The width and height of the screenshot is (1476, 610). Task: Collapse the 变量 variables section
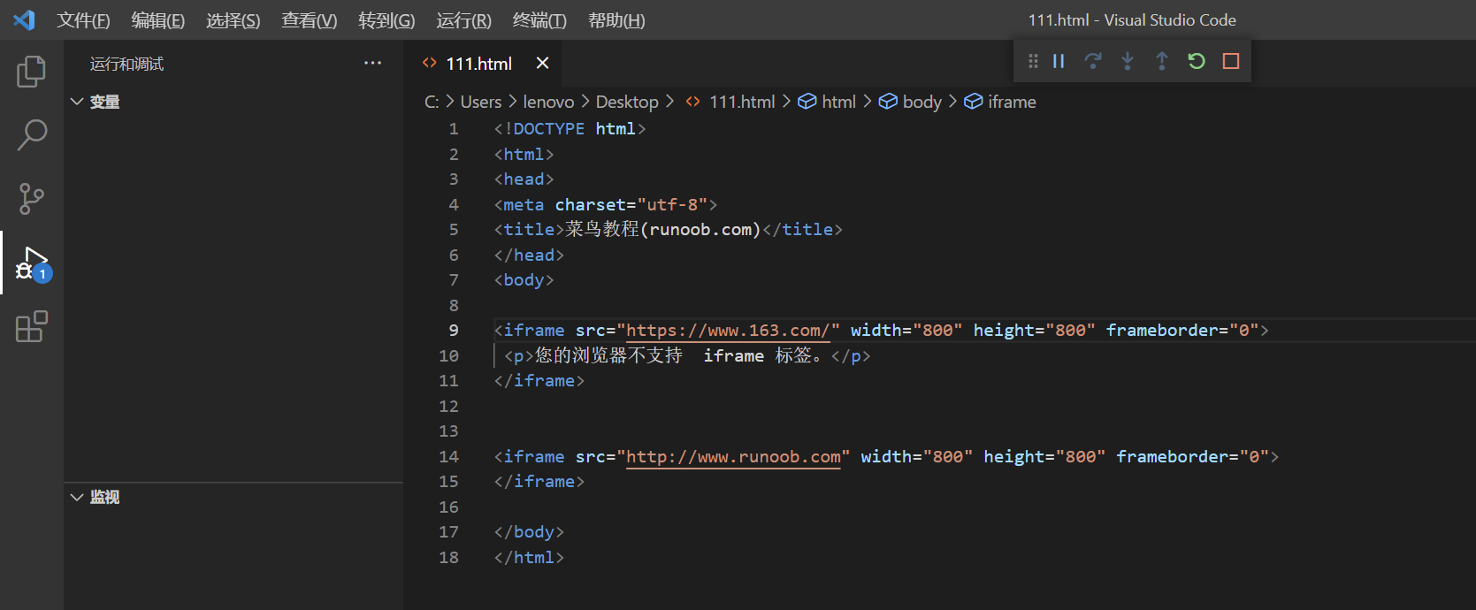coord(78,102)
